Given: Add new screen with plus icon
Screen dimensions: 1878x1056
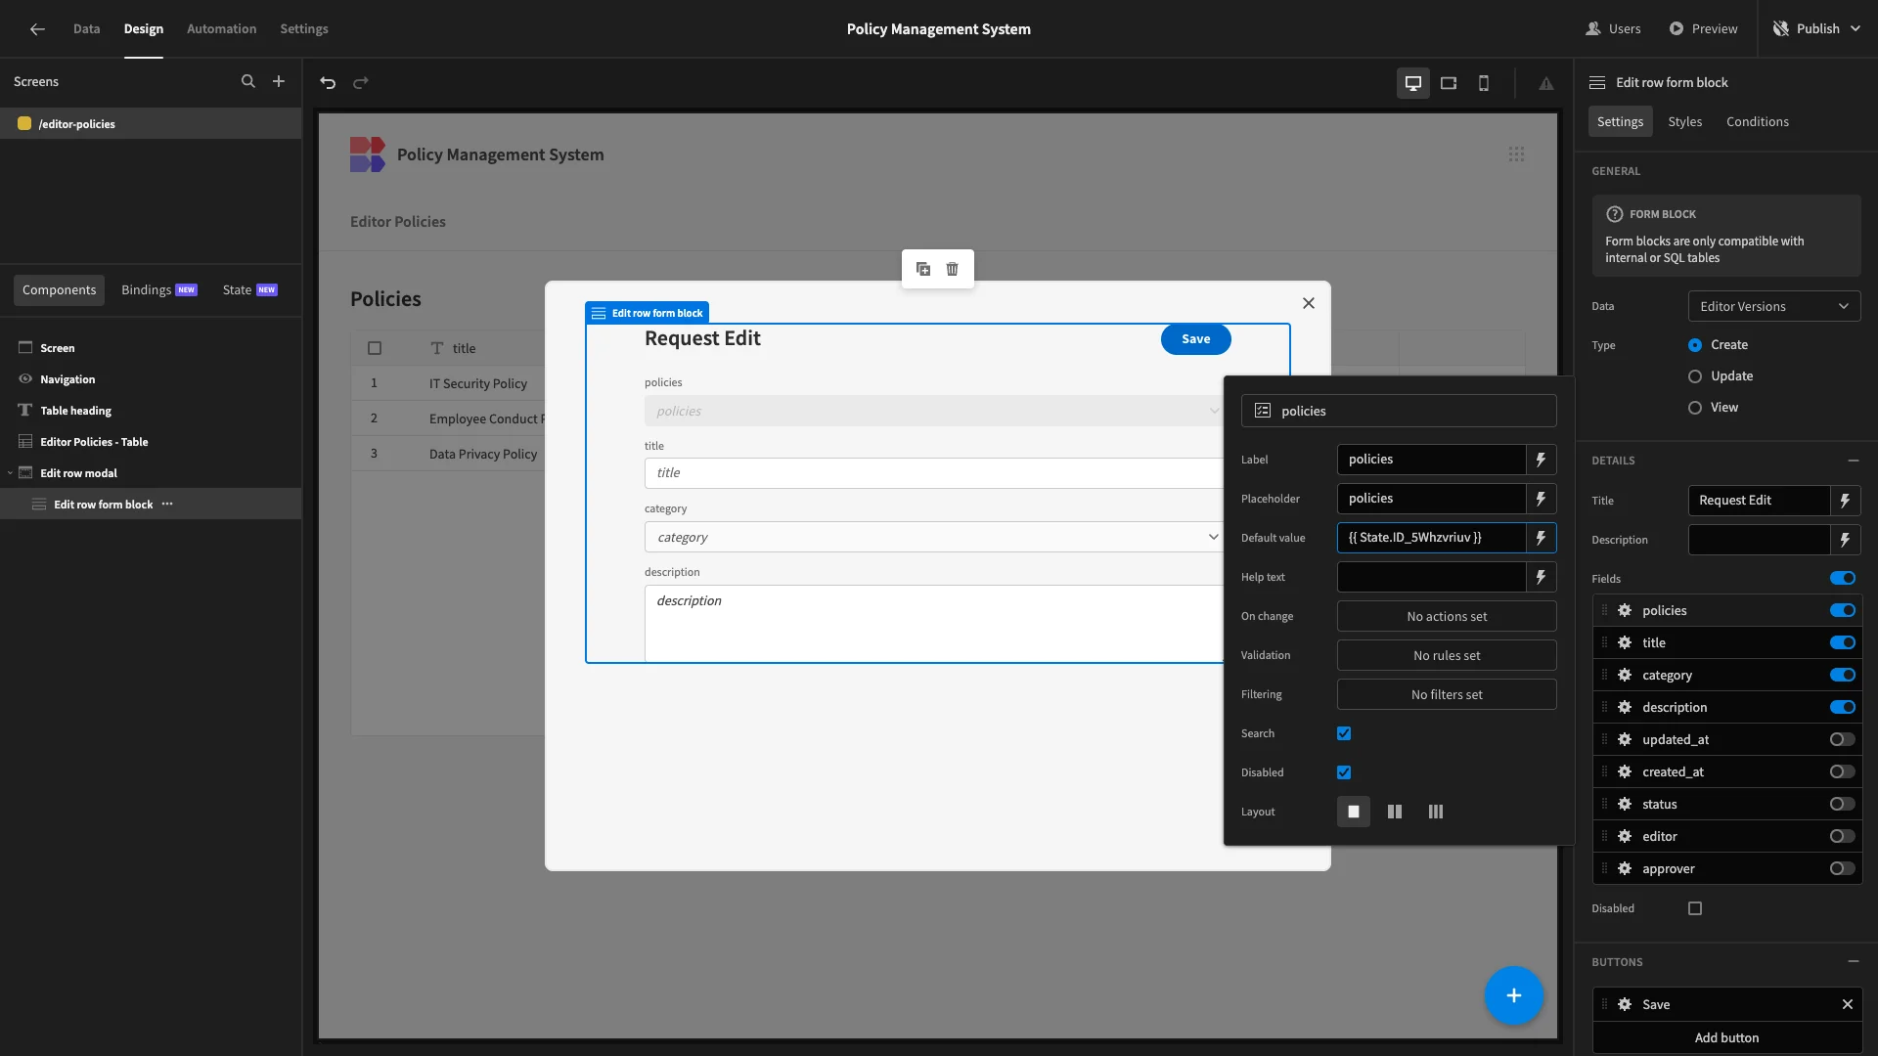Looking at the screenshot, I should (279, 81).
